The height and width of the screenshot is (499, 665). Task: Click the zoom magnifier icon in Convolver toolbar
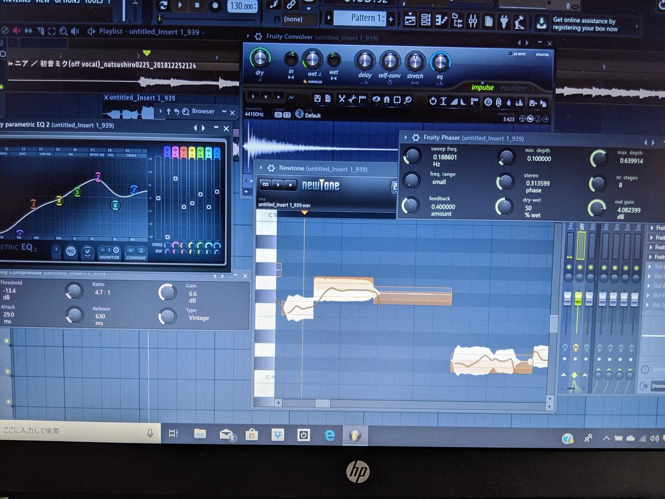tap(408, 100)
